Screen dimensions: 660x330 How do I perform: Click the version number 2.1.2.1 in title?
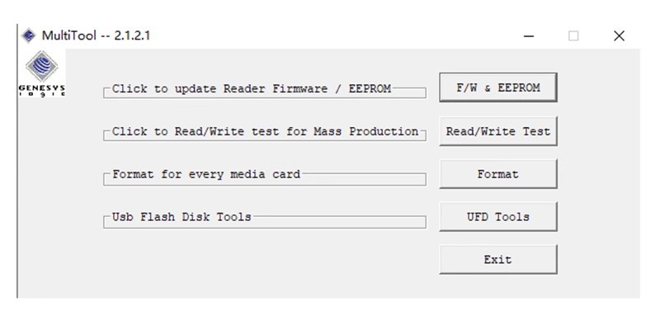click(x=132, y=35)
